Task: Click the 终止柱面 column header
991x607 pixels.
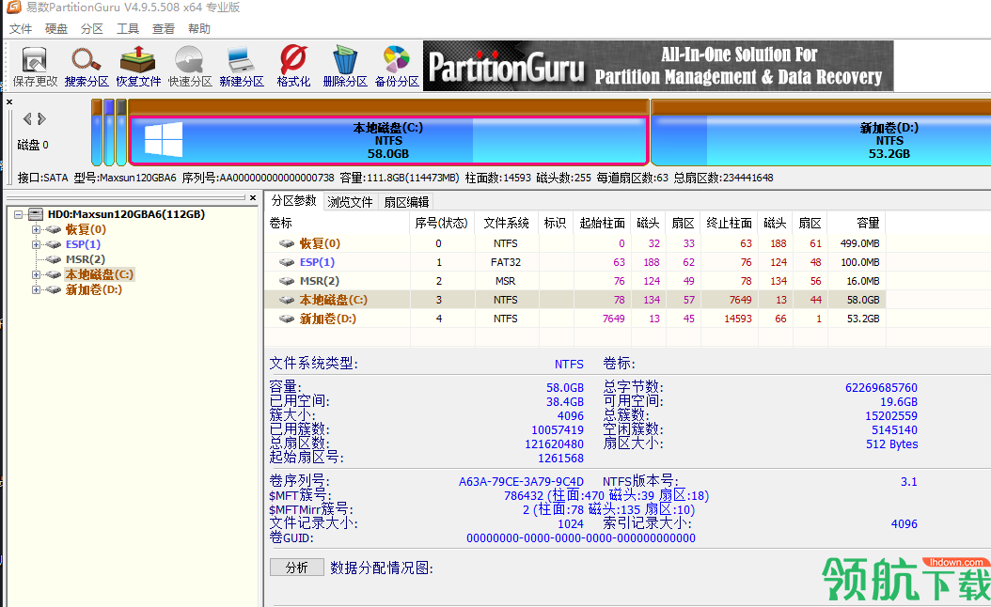Action: coord(729,223)
